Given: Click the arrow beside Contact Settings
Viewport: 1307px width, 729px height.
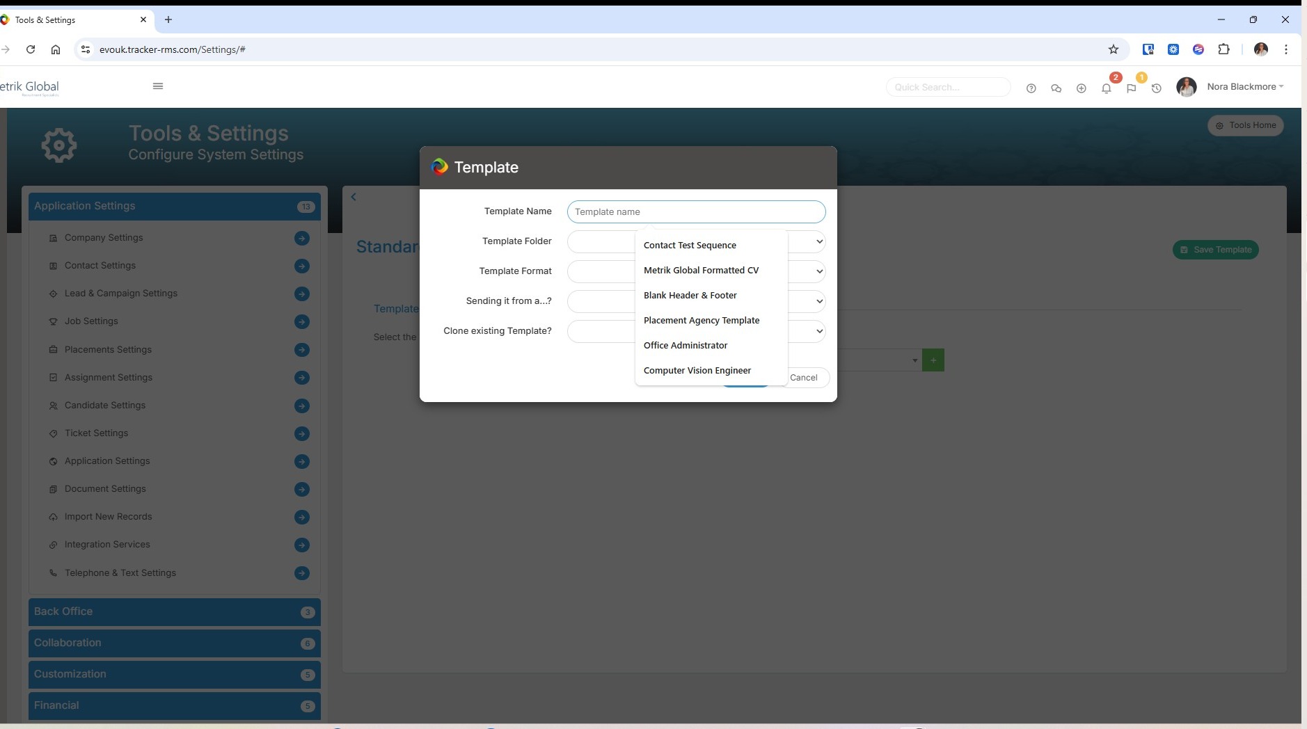Looking at the screenshot, I should (302, 266).
